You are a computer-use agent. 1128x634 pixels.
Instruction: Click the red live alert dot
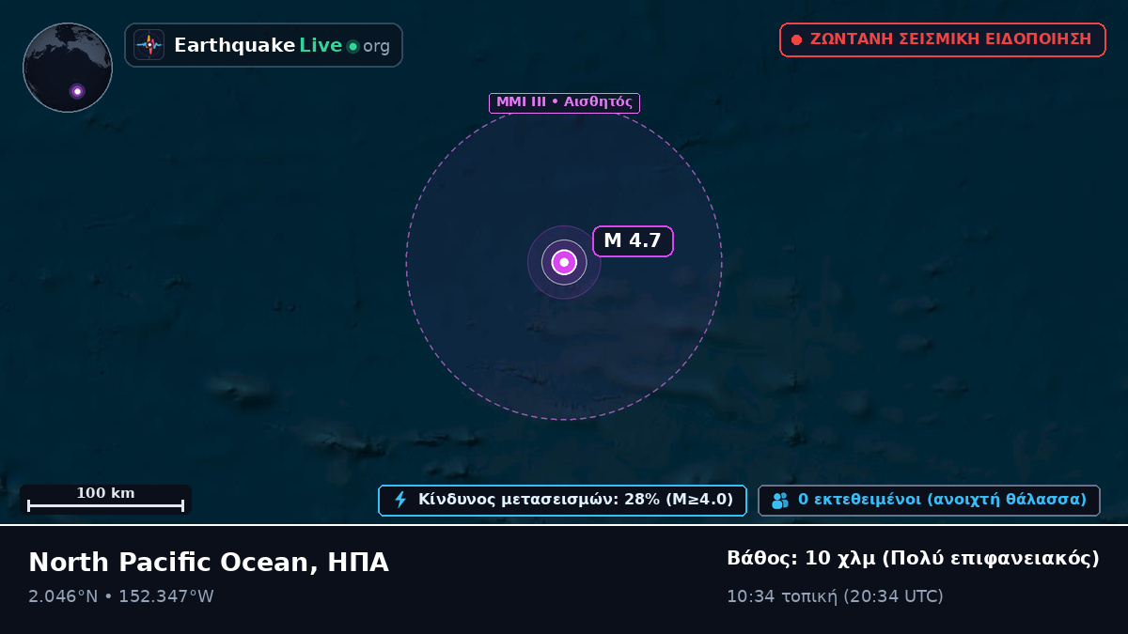tap(796, 39)
